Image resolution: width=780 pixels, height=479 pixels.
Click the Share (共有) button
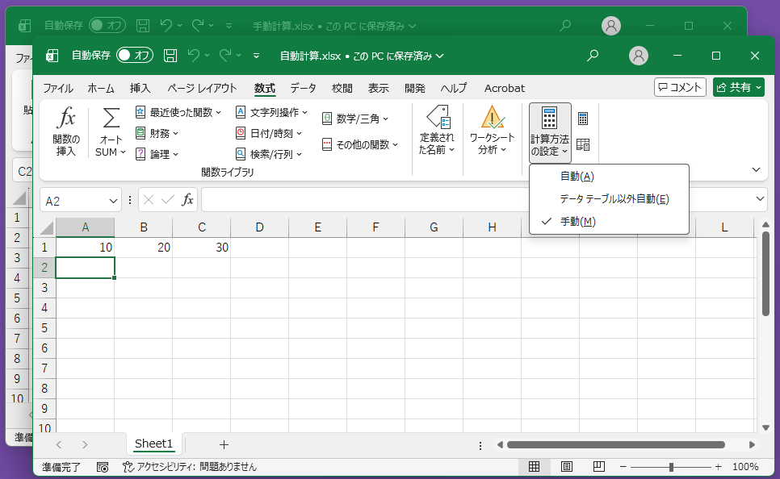coord(739,87)
